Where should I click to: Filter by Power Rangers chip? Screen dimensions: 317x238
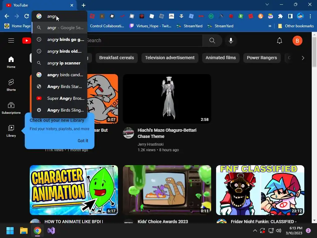pos(262,58)
